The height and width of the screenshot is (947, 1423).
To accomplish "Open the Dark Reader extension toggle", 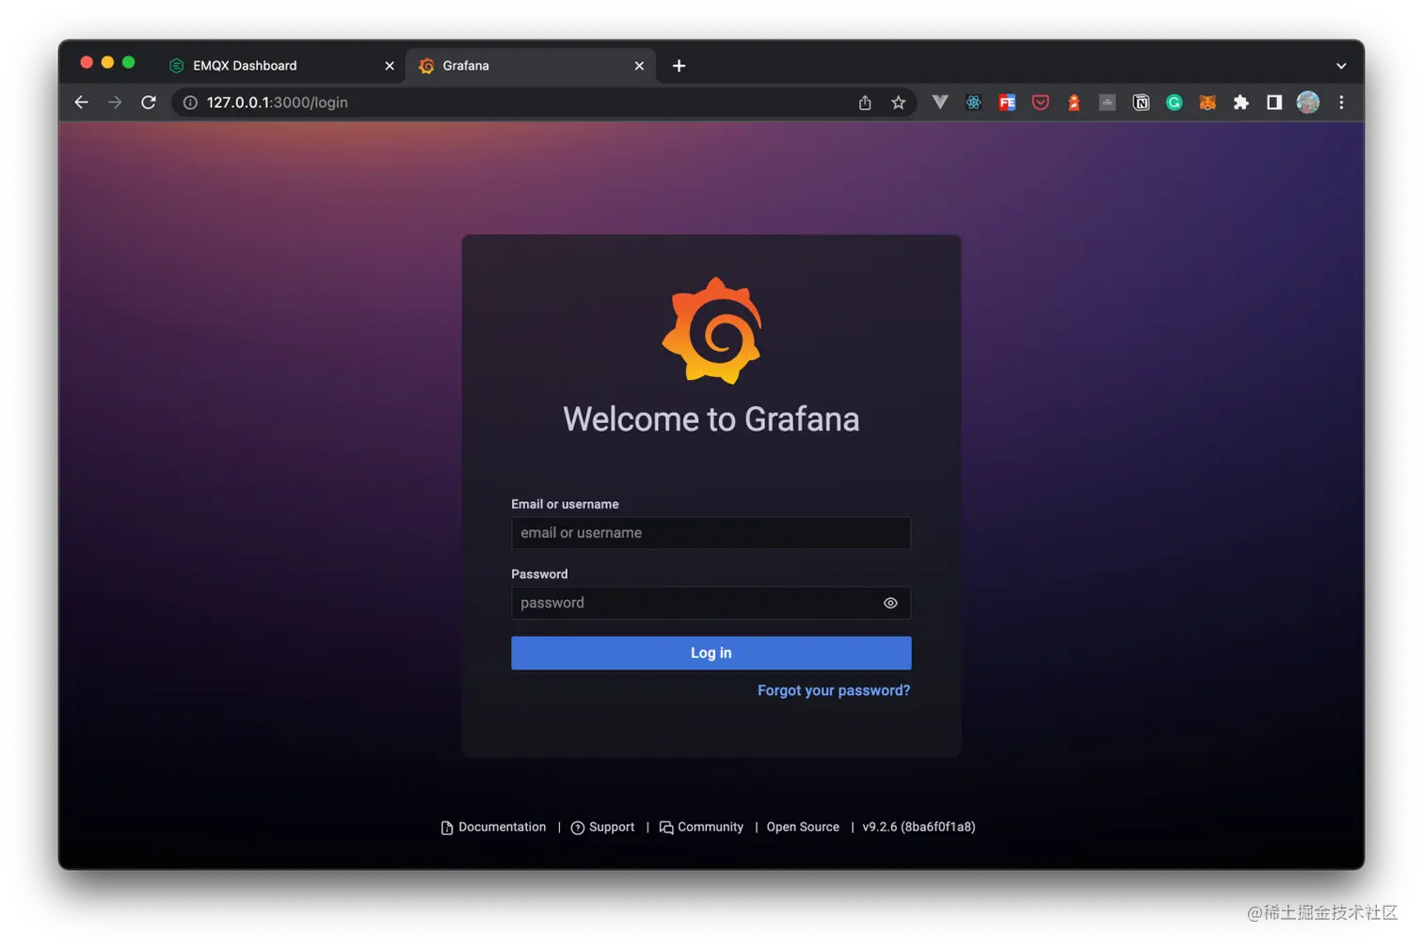I will pyautogui.click(x=1073, y=103).
